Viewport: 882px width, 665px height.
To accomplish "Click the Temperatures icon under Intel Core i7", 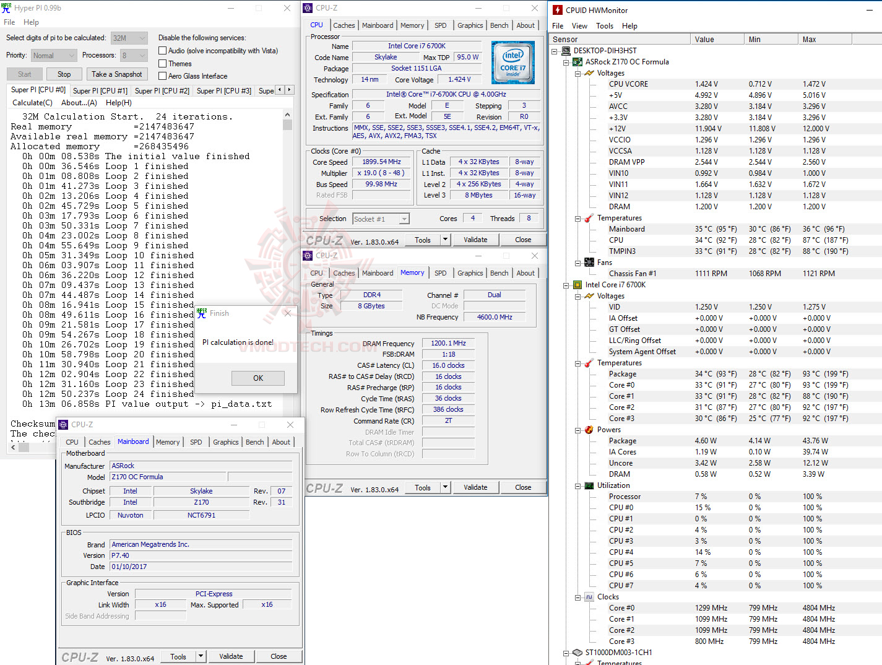I will pyautogui.click(x=589, y=363).
